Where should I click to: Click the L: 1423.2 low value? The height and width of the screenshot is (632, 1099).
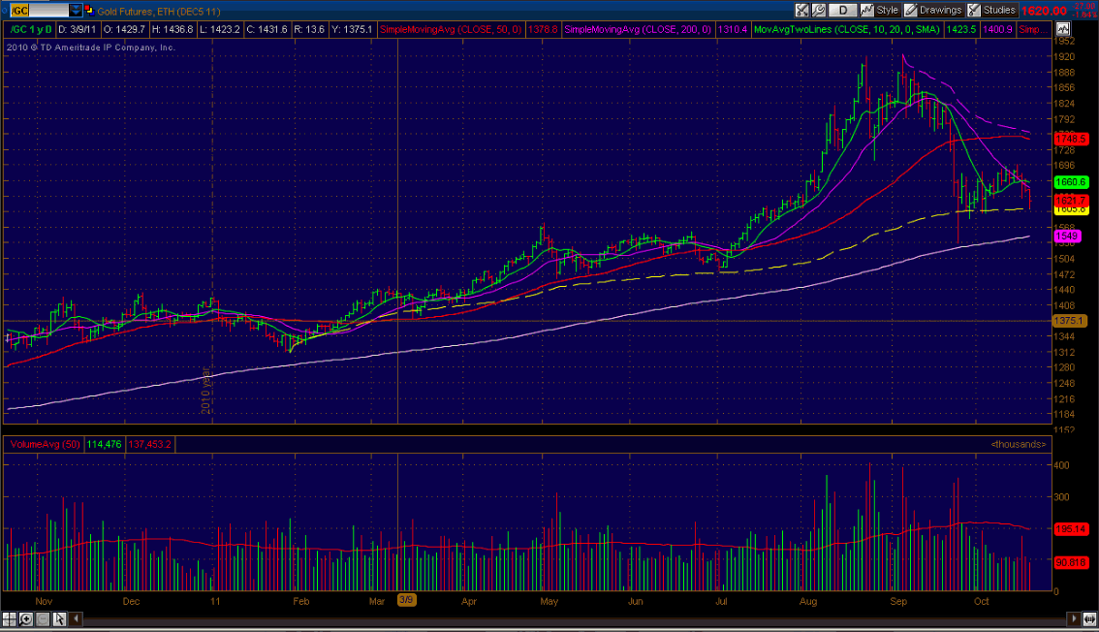click(x=219, y=29)
